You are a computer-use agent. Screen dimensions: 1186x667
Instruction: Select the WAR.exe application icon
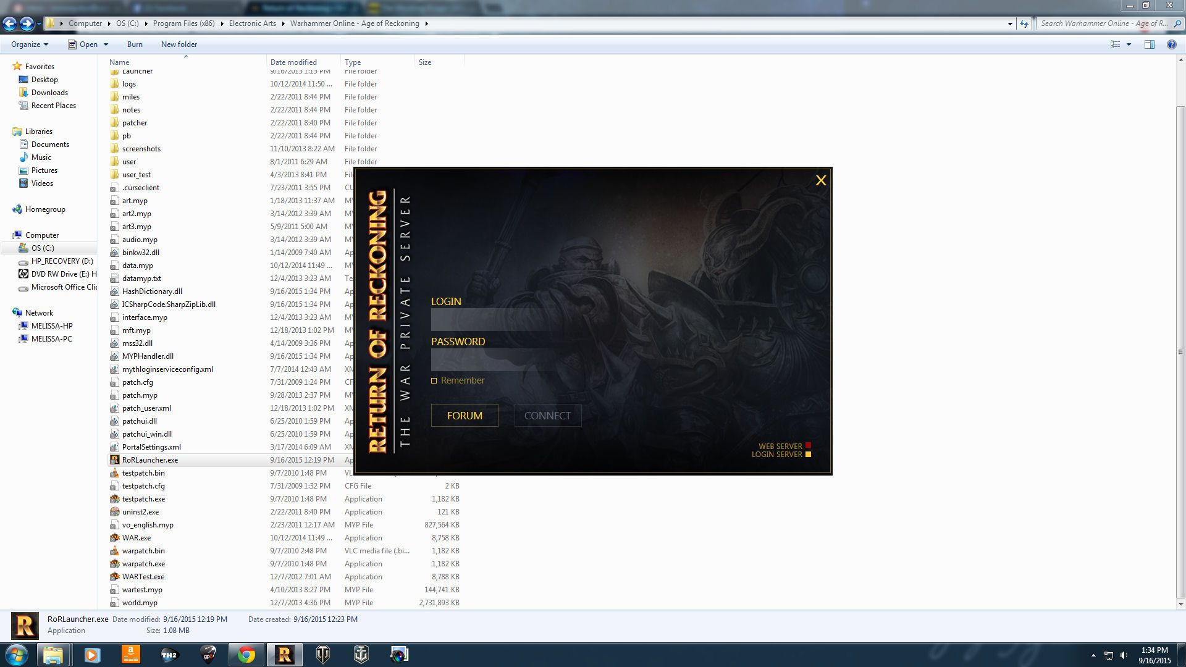coord(114,538)
